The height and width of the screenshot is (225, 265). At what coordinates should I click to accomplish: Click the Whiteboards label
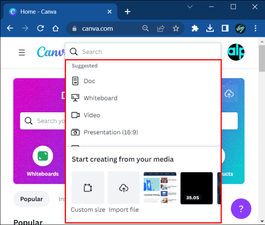coord(43,174)
